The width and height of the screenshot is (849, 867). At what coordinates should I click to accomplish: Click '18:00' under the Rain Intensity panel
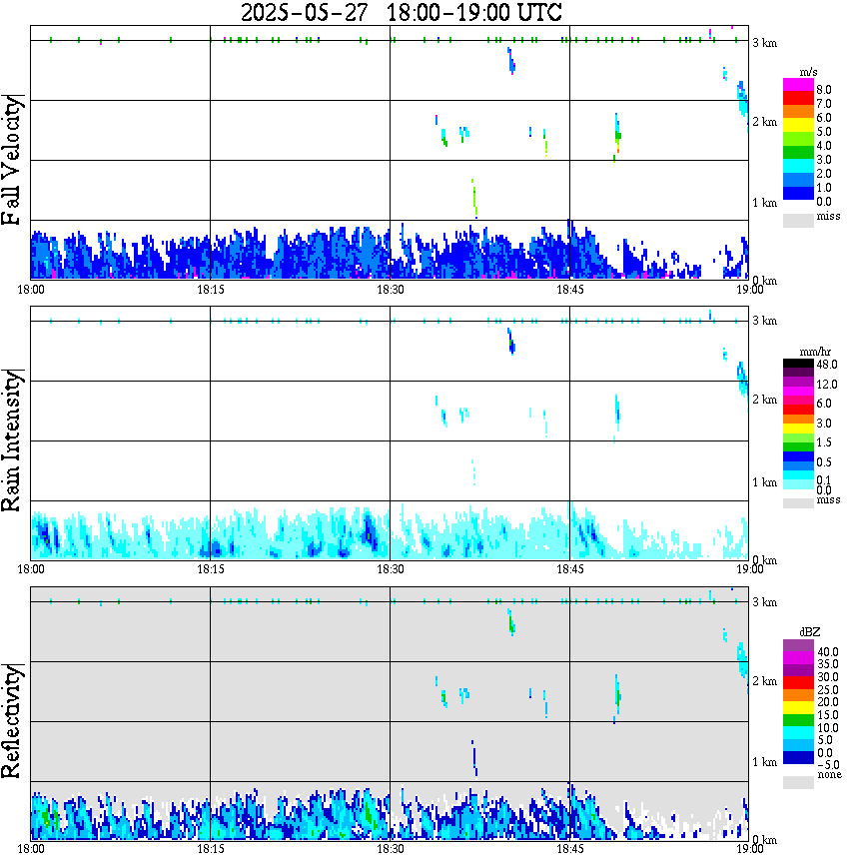click(31, 569)
